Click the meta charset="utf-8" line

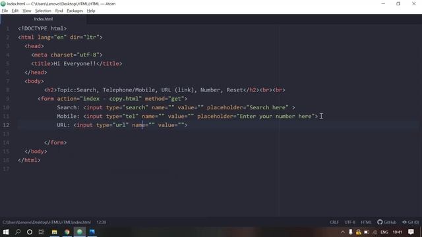click(67, 55)
